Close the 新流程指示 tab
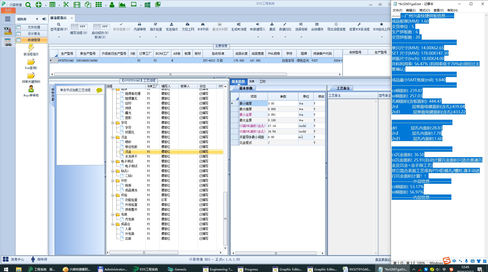The image size is (488, 272). [72, 18]
